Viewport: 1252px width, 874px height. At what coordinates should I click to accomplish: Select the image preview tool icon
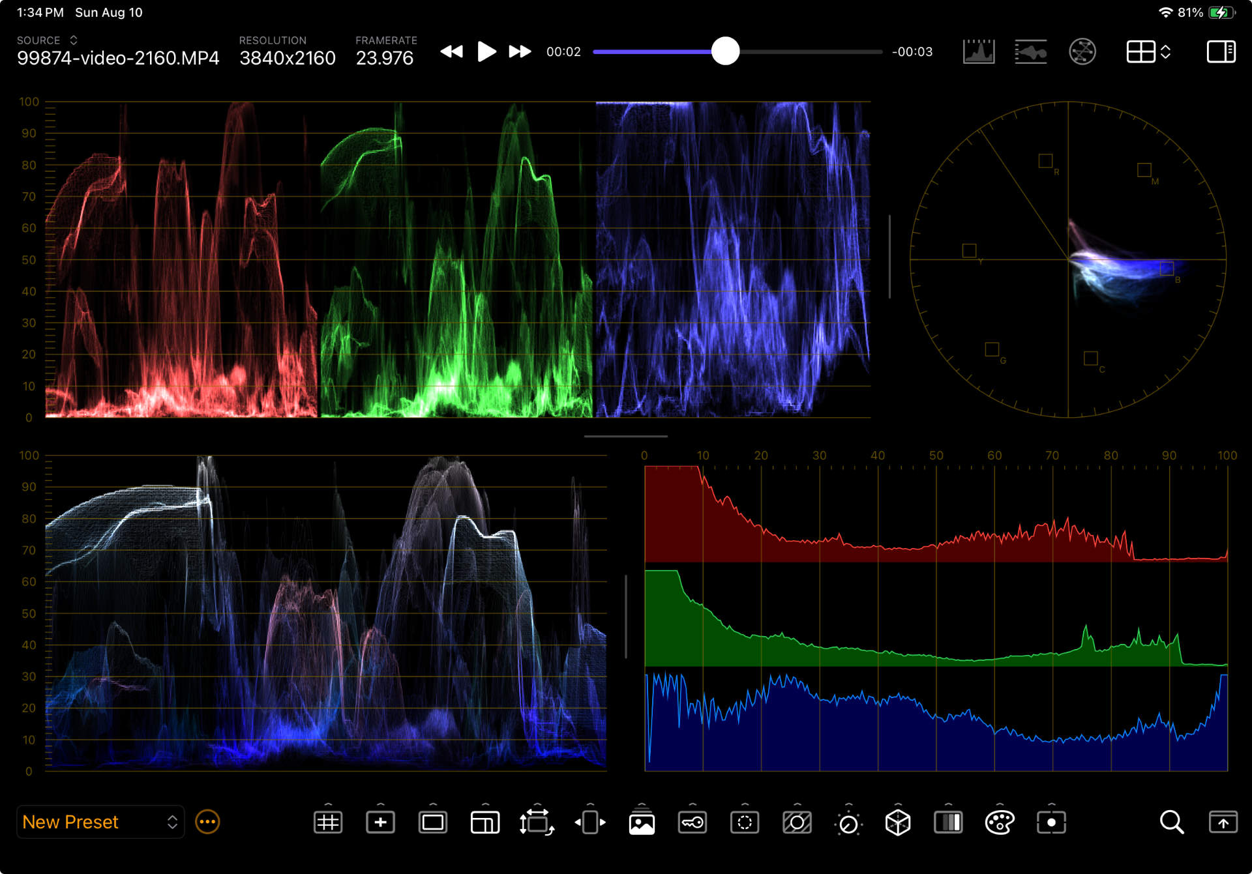pos(642,823)
